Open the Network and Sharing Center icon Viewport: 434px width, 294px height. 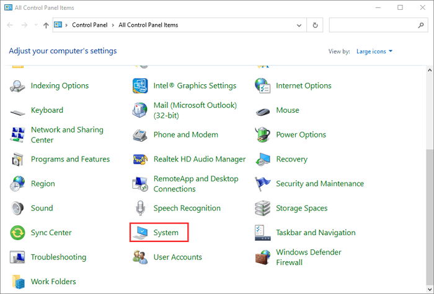17,134
